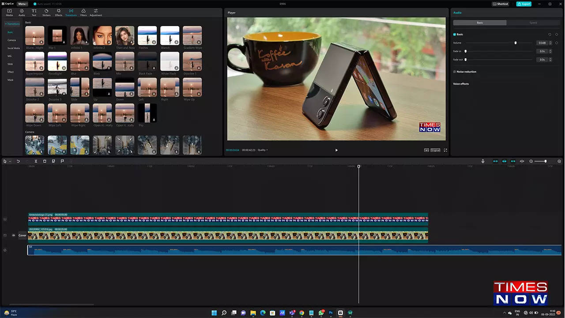Open the Effects tab

(x=59, y=12)
